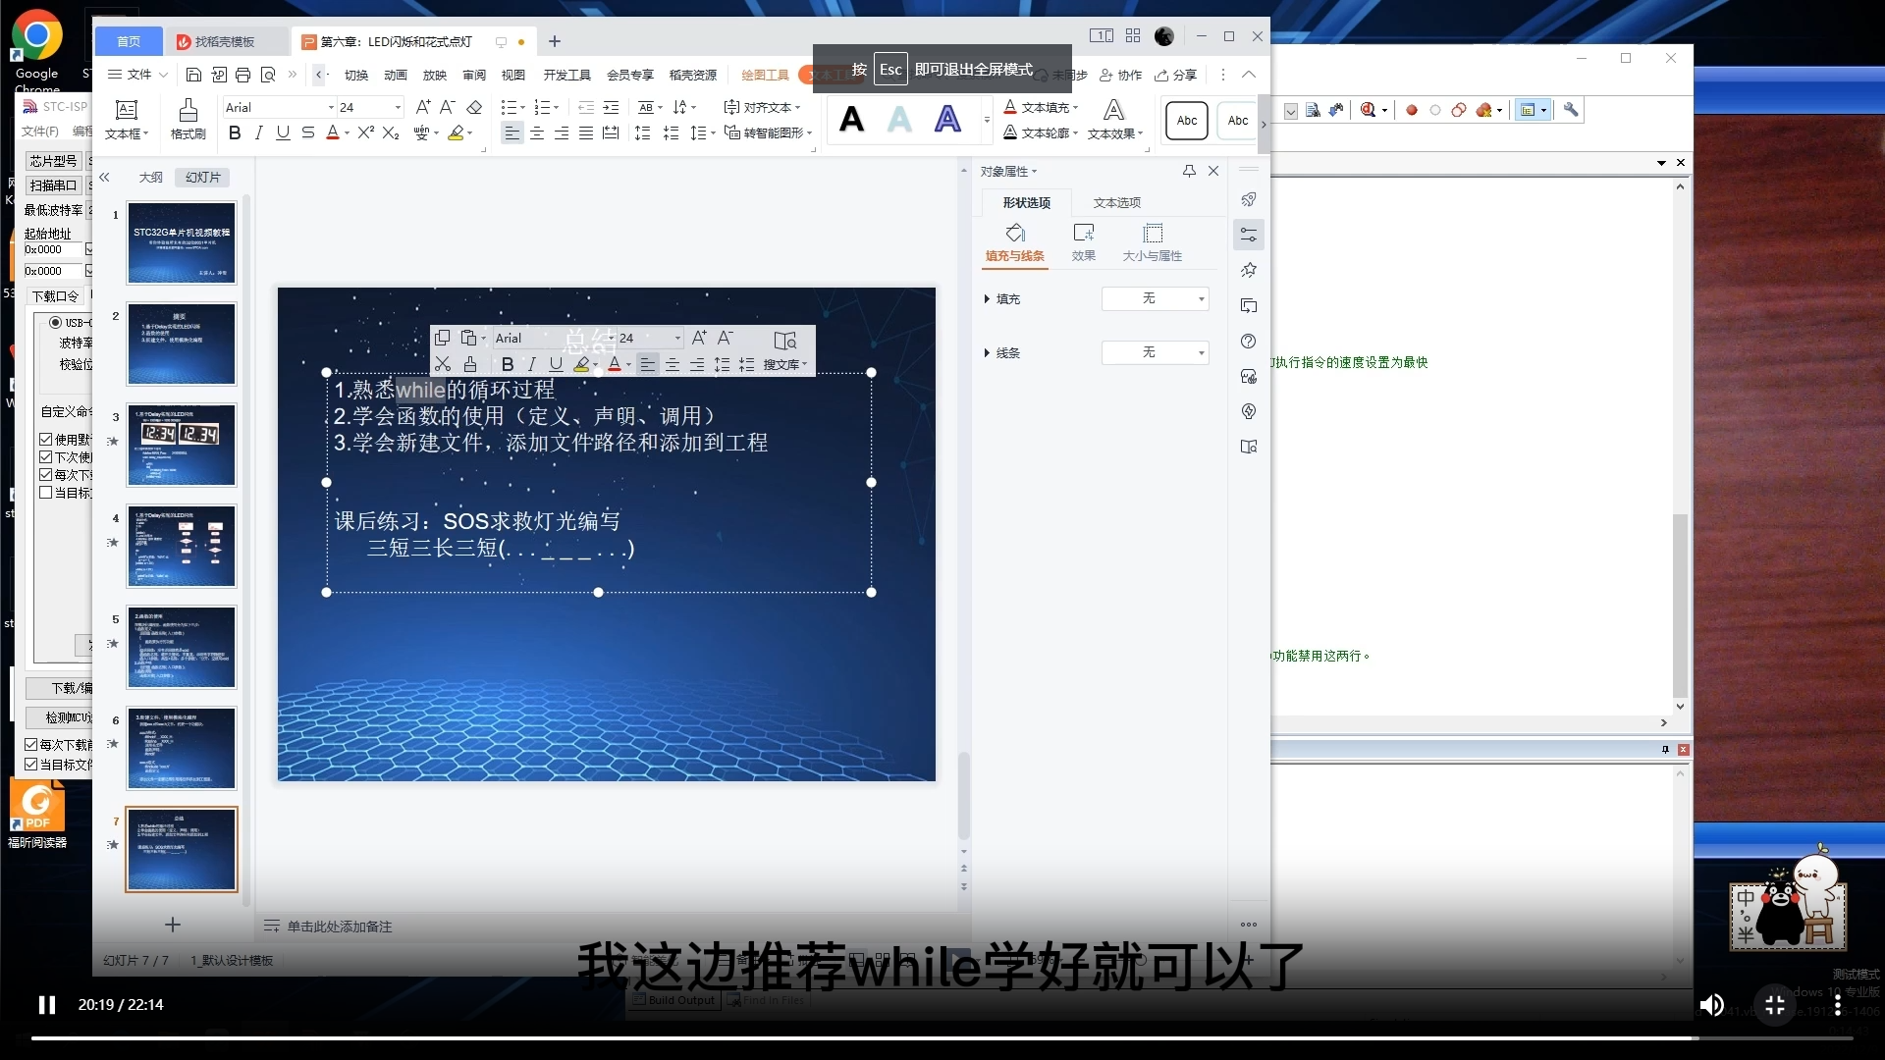The width and height of the screenshot is (1885, 1060).
Task: Toggle 当目标文件 checkbox at bottom of STC-ISP
Action: (x=30, y=765)
